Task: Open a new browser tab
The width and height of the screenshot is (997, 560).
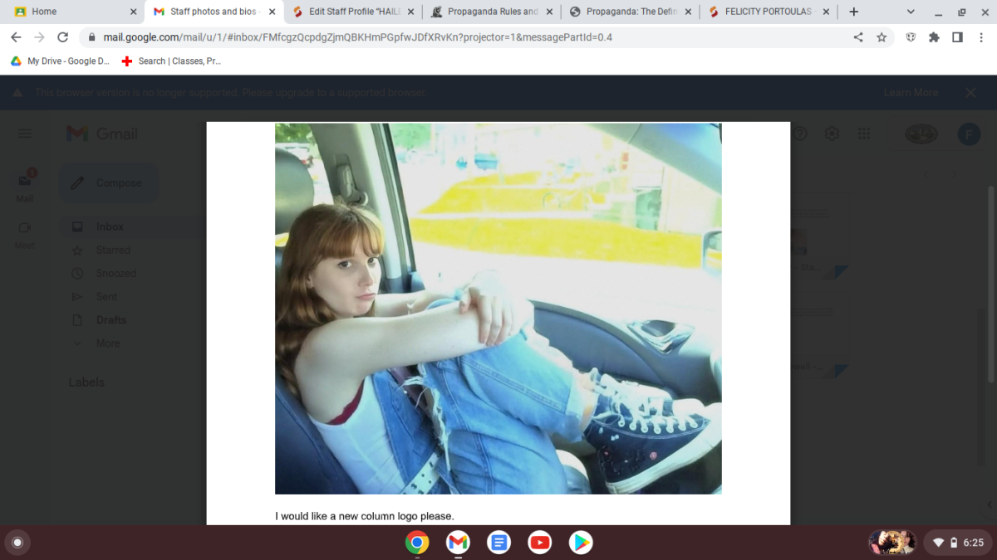Action: 853,12
